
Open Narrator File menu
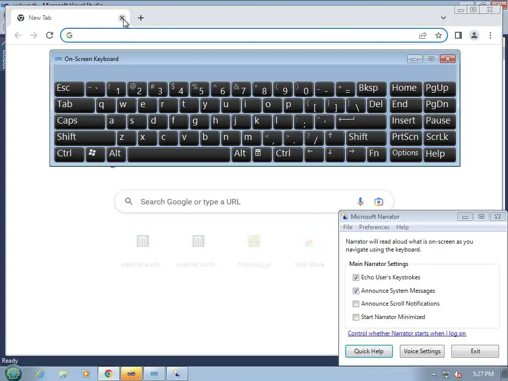tap(348, 227)
